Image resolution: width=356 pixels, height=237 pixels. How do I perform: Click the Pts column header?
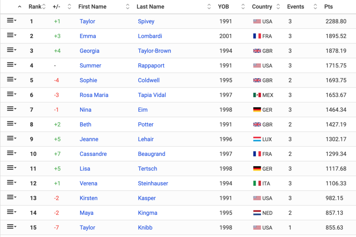[329, 7]
